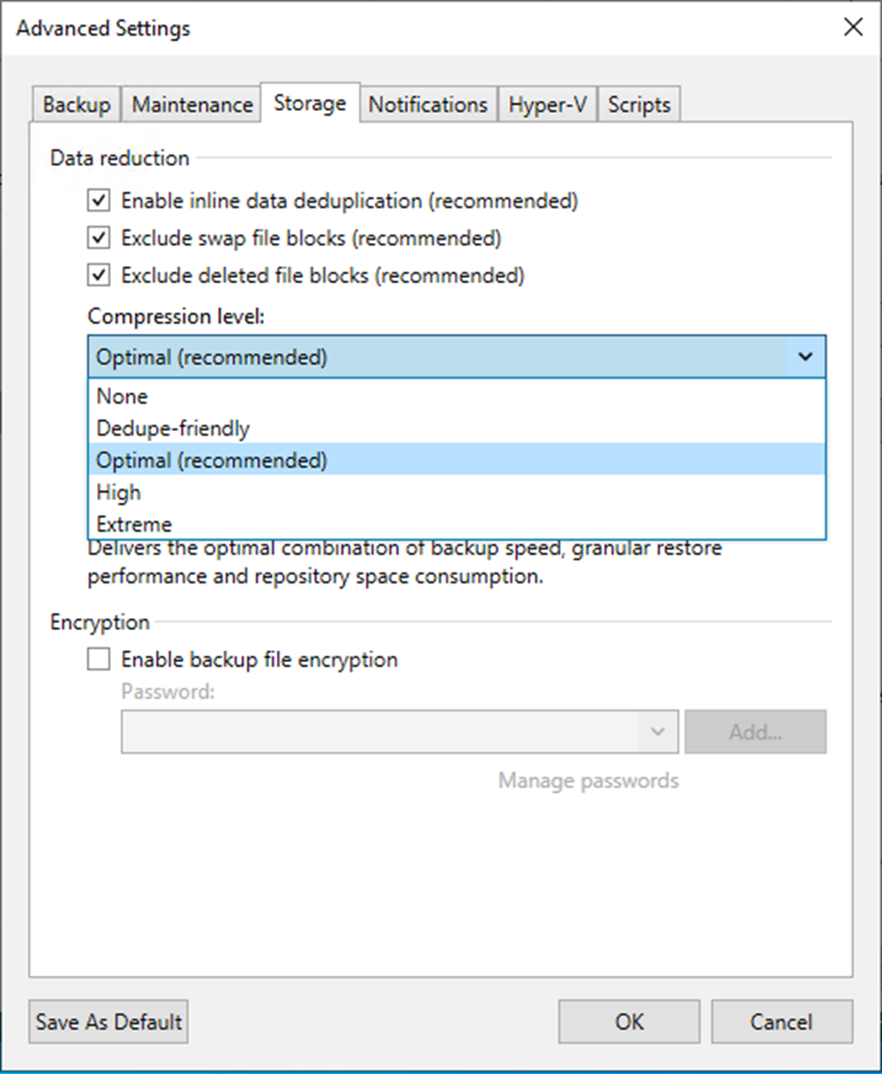Select the Extreme compression level
Viewport: 882px width, 1074px height.
click(134, 524)
